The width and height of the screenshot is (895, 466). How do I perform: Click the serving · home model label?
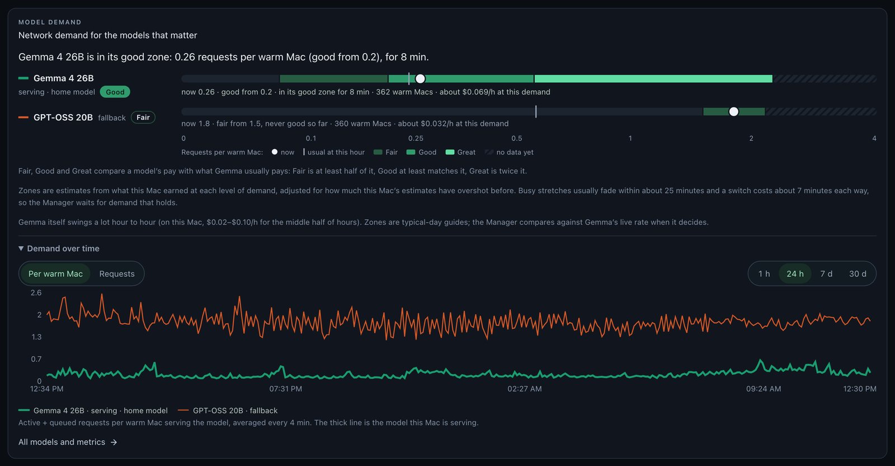[x=56, y=92]
